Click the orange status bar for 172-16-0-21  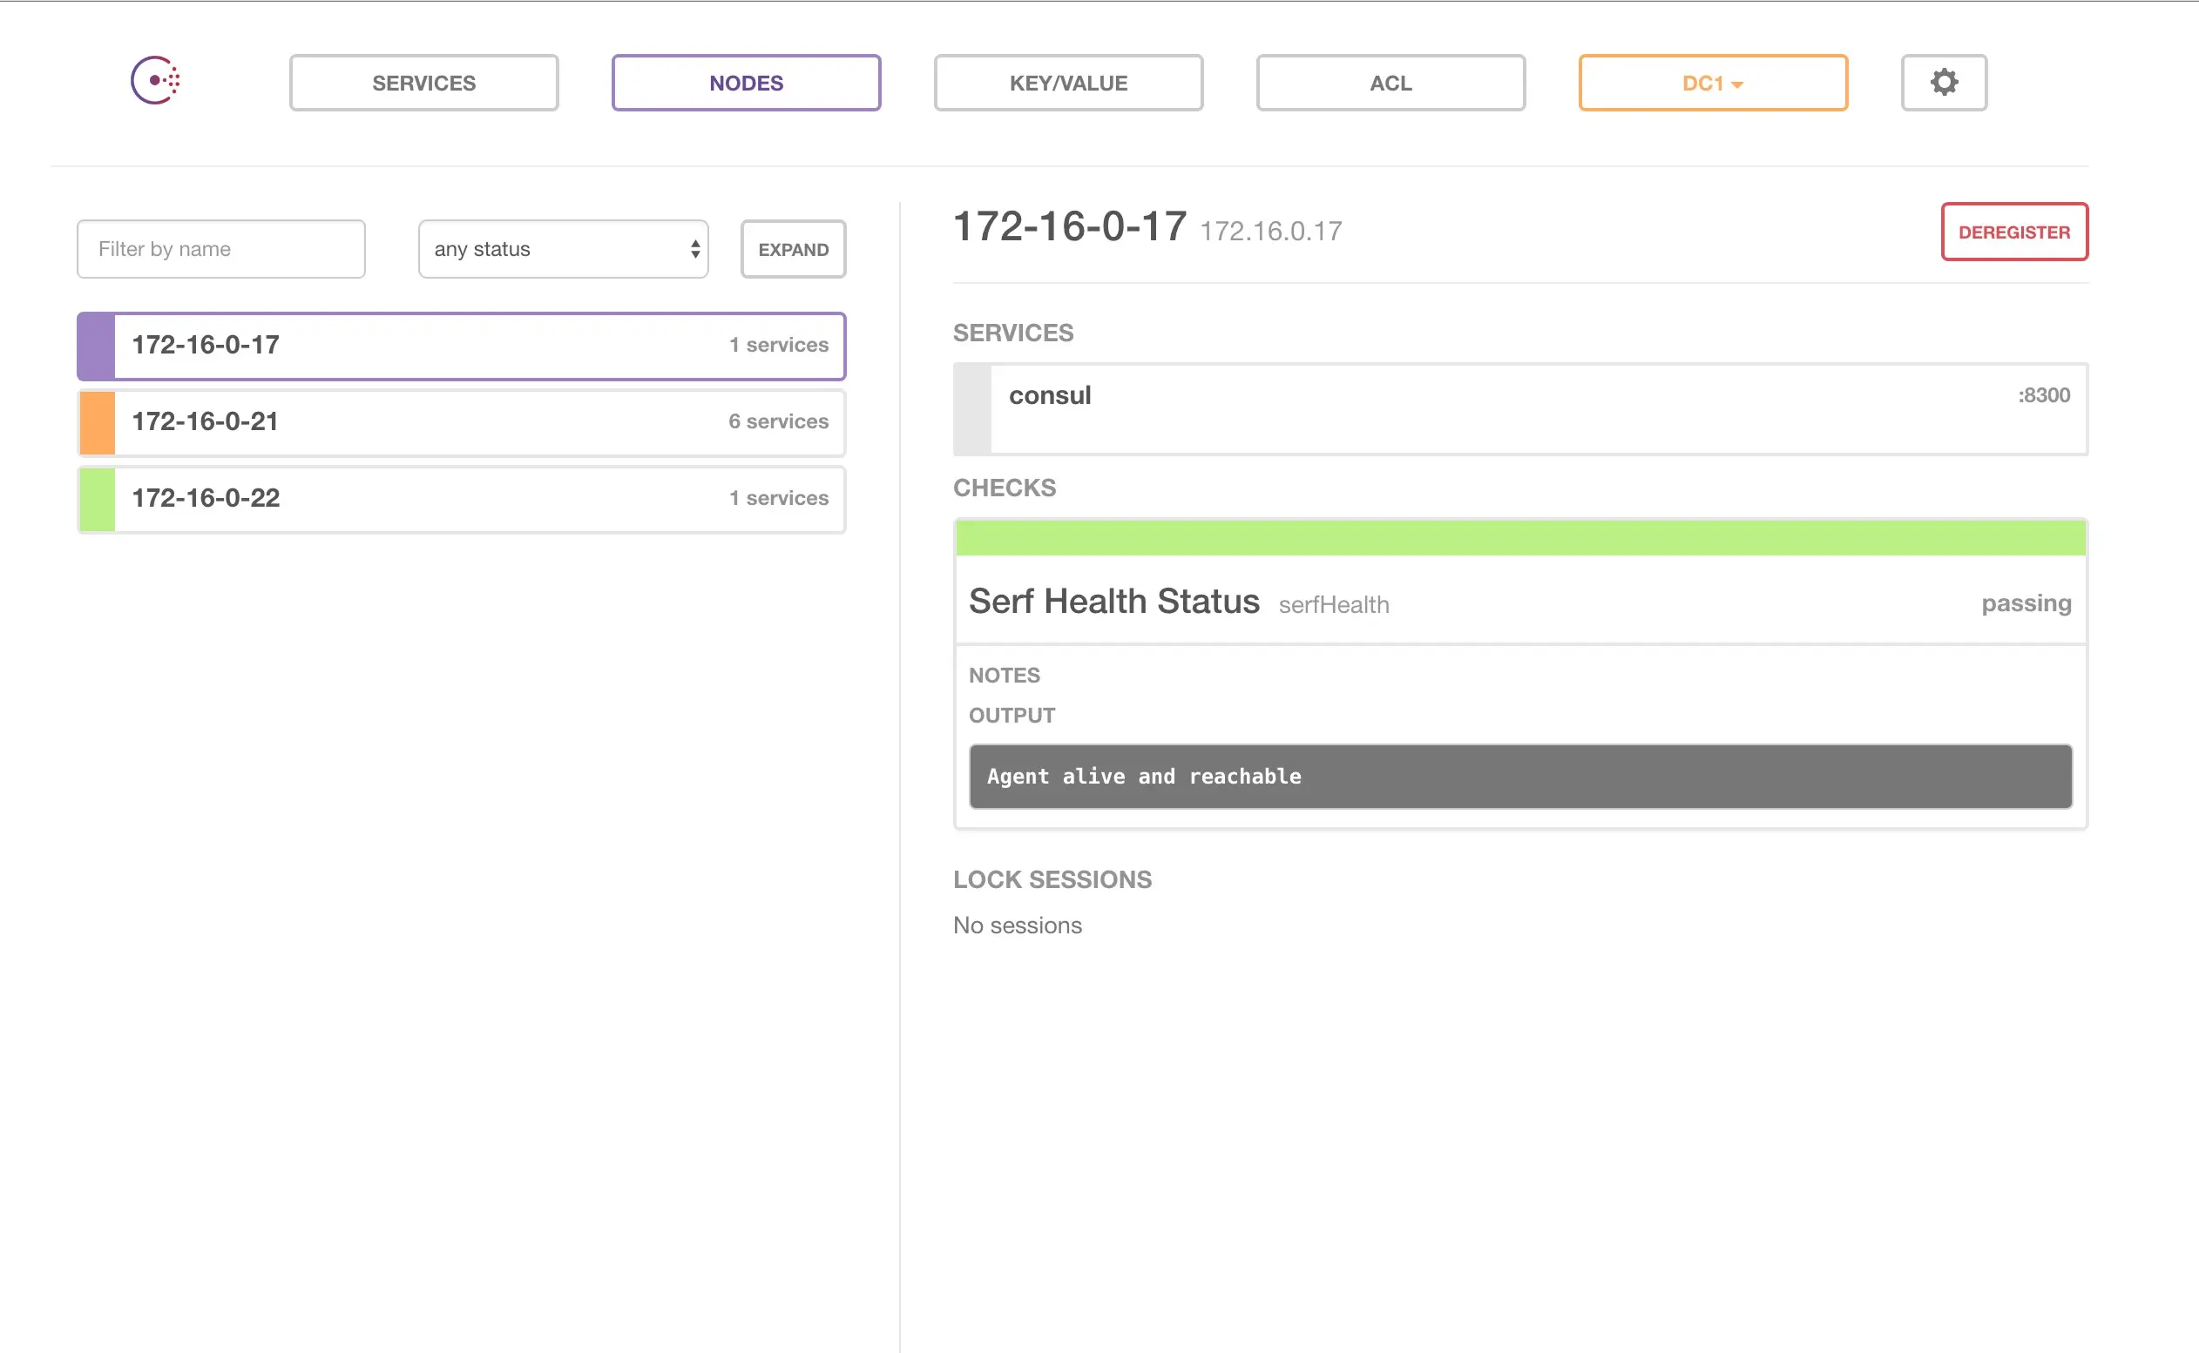95,421
